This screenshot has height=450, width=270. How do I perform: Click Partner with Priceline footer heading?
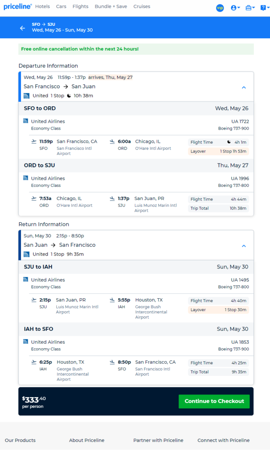click(158, 440)
